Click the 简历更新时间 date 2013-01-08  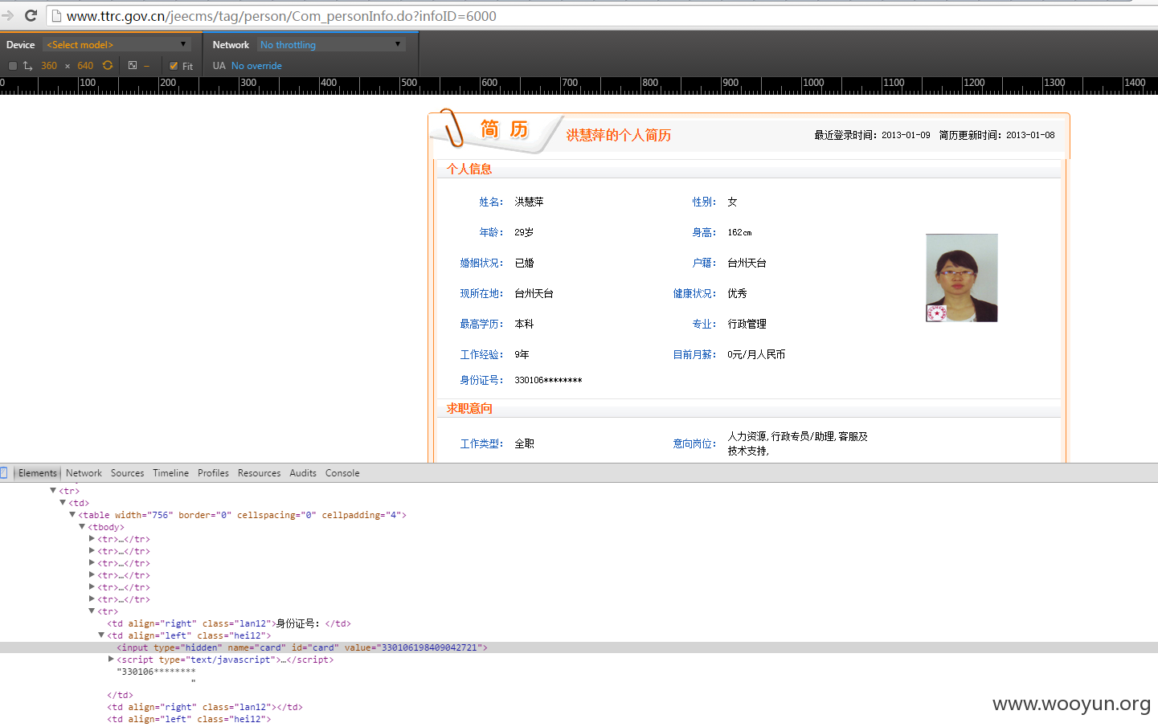1030,135
